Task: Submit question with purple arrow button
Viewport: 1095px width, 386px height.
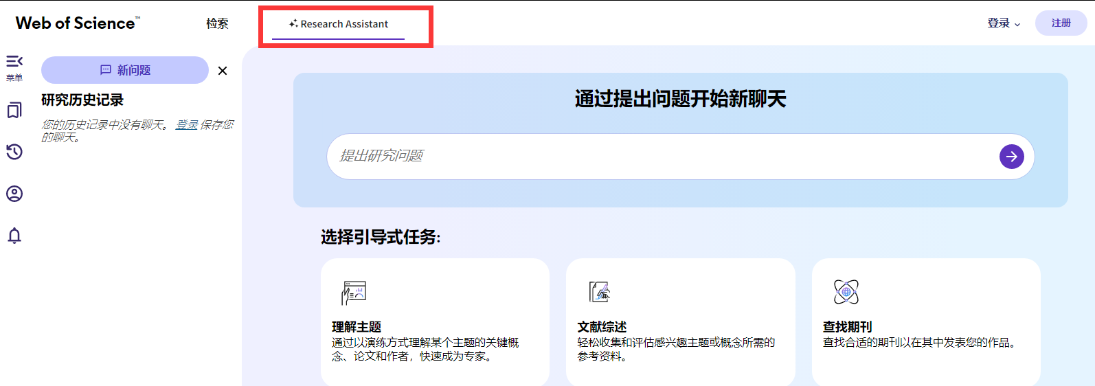Action: (1011, 157)
